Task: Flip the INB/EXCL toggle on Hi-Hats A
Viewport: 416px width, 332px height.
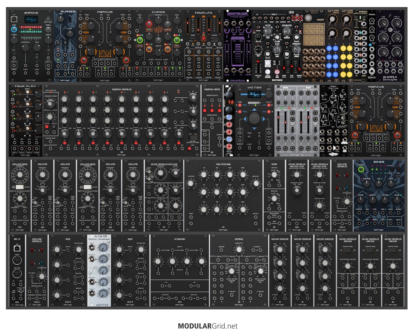Action: tap(390, 29)
